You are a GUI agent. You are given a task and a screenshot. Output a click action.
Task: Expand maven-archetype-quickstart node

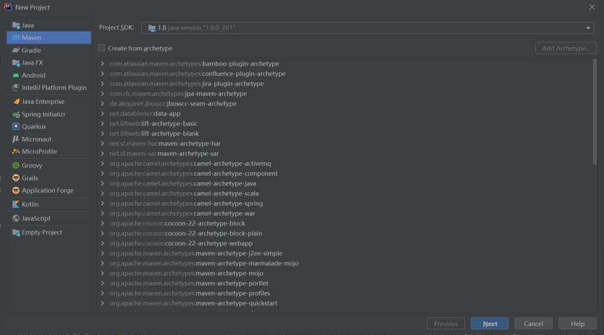[x=103, y=303]
